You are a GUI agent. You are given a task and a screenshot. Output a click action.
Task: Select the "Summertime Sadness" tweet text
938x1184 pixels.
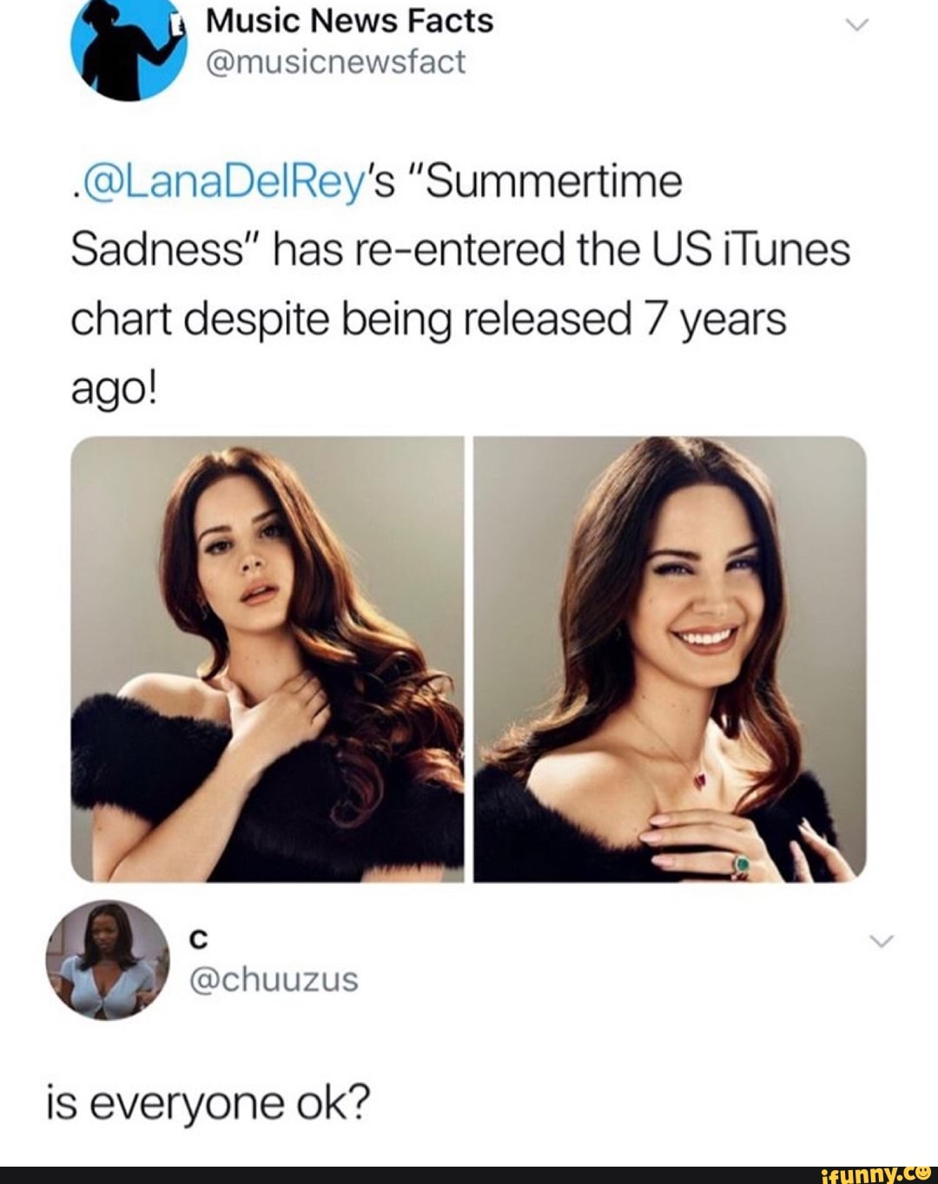click(377, 217)
